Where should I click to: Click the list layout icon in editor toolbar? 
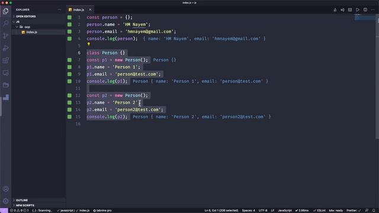pos(350,10)
